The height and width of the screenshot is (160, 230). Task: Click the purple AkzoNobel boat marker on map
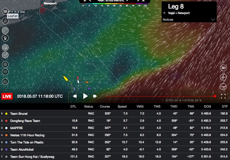pyautogui.click(x=89, y=88)
